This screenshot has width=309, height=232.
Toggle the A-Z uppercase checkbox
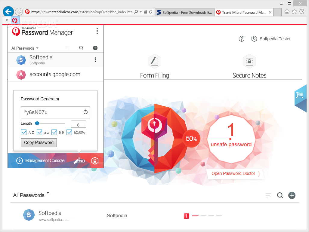coord(24,132)
